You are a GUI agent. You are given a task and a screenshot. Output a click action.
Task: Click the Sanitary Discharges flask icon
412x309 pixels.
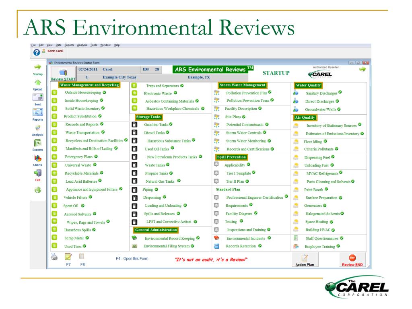(x=296, y=93)
